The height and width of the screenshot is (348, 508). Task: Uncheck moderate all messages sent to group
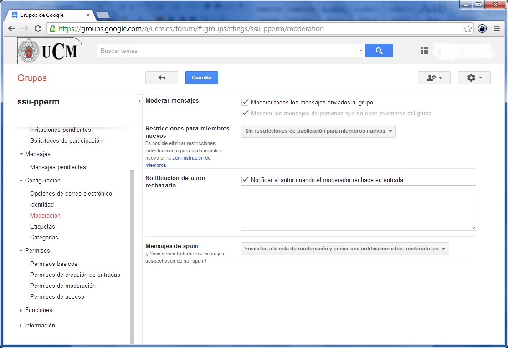tap(245, 102)
